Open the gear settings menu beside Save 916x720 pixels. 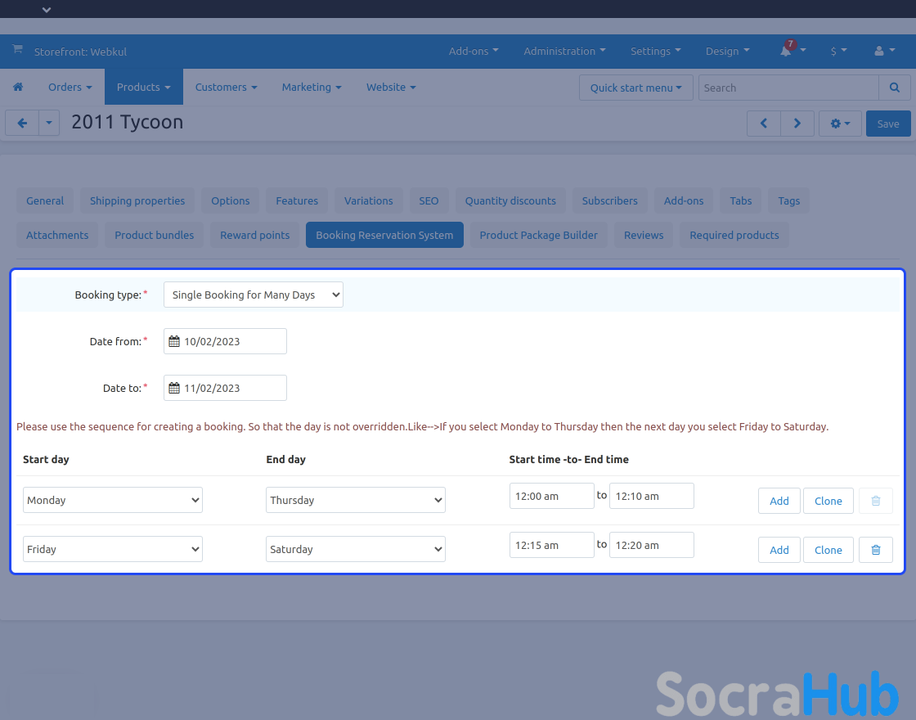pos(840,124)
